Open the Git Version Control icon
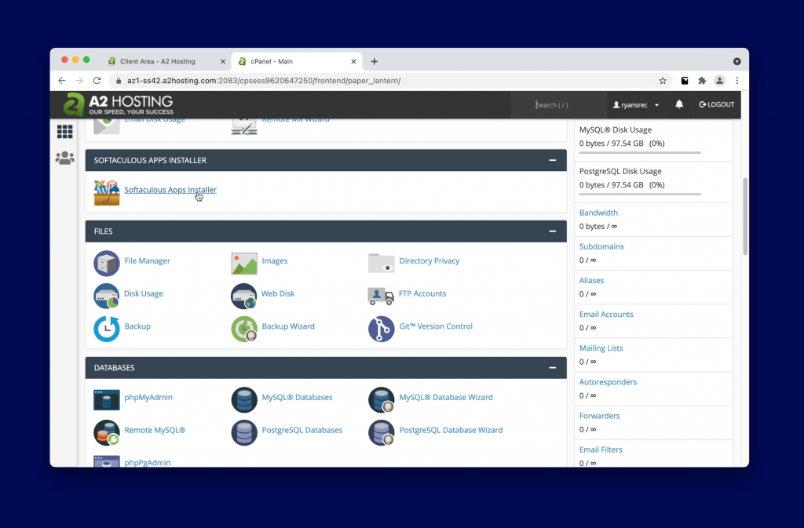 382,328
